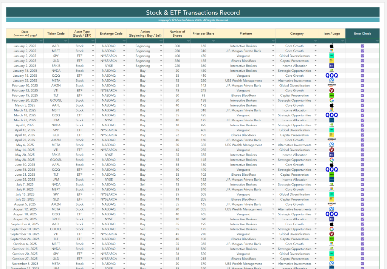Click the 'February 20, 2025' date cell
The height and width of the screenshot is (269, 387).
[25, 100]
